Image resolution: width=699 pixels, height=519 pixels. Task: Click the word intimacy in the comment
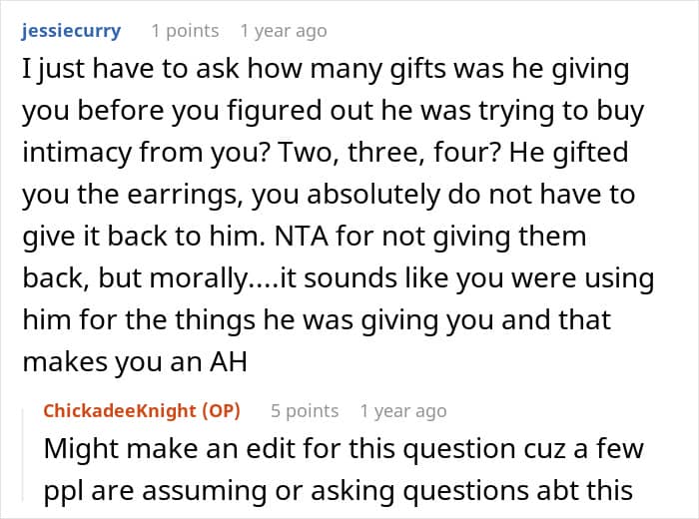pyautogui.click(x=77, y=153)
